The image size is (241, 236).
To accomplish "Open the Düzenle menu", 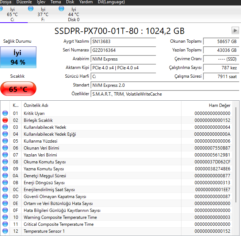I will [x=24, y=2].
